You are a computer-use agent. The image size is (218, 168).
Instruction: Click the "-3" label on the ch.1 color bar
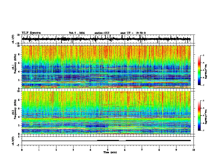tap(203, 55)
